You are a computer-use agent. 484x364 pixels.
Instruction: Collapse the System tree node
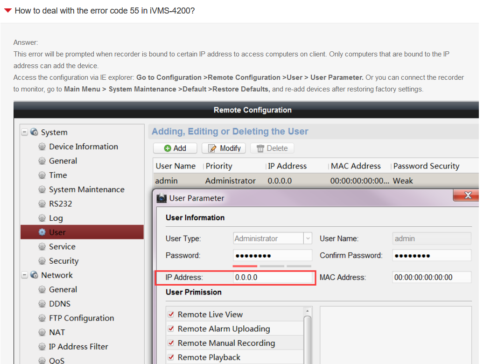pos(24,133)
